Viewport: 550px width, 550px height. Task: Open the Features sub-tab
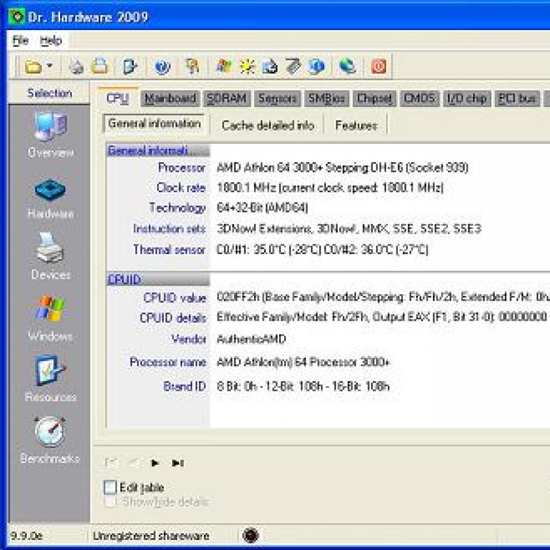pyautogui.click(x=356, y=125)
